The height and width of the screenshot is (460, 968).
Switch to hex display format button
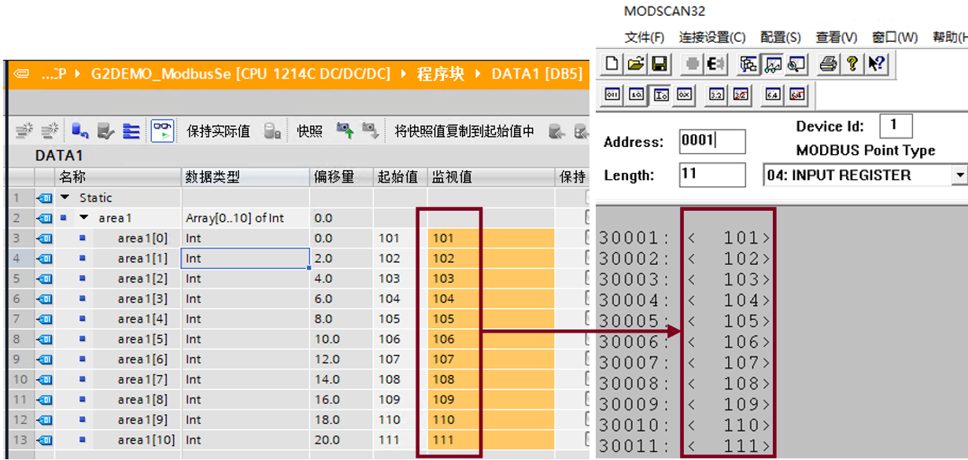click(684, 95)
